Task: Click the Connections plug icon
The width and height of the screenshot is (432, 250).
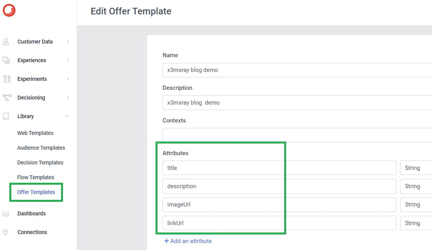Action: point(5,232)
